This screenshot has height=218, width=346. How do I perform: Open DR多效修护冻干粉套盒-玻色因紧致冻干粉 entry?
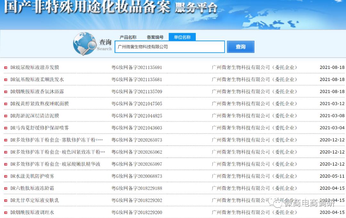point(58,152)
